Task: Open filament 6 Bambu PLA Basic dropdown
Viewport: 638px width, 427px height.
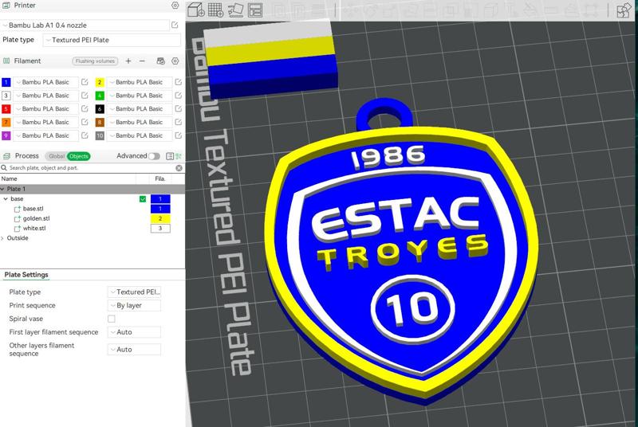Action: [140, 109]
